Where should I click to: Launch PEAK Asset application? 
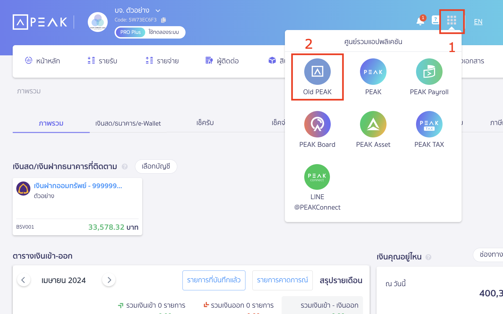(373, 129)
